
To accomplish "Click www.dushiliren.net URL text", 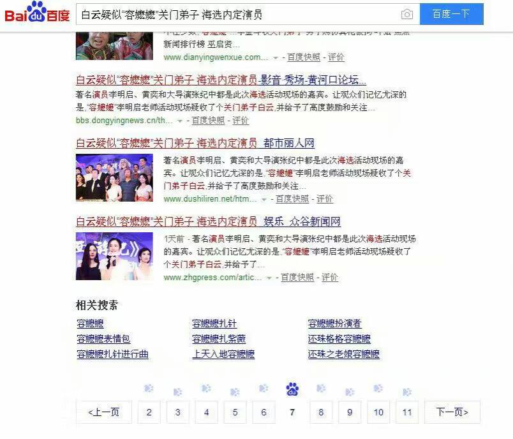I will point(210,199).
